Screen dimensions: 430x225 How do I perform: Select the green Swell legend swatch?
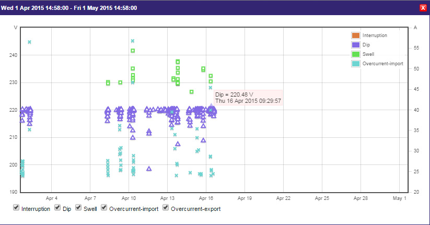click(356, 54)
